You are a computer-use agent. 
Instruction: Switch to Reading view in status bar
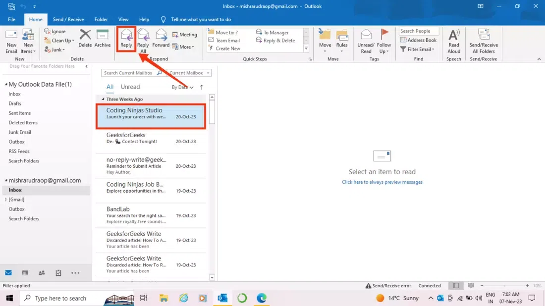(x=471, y=286)
